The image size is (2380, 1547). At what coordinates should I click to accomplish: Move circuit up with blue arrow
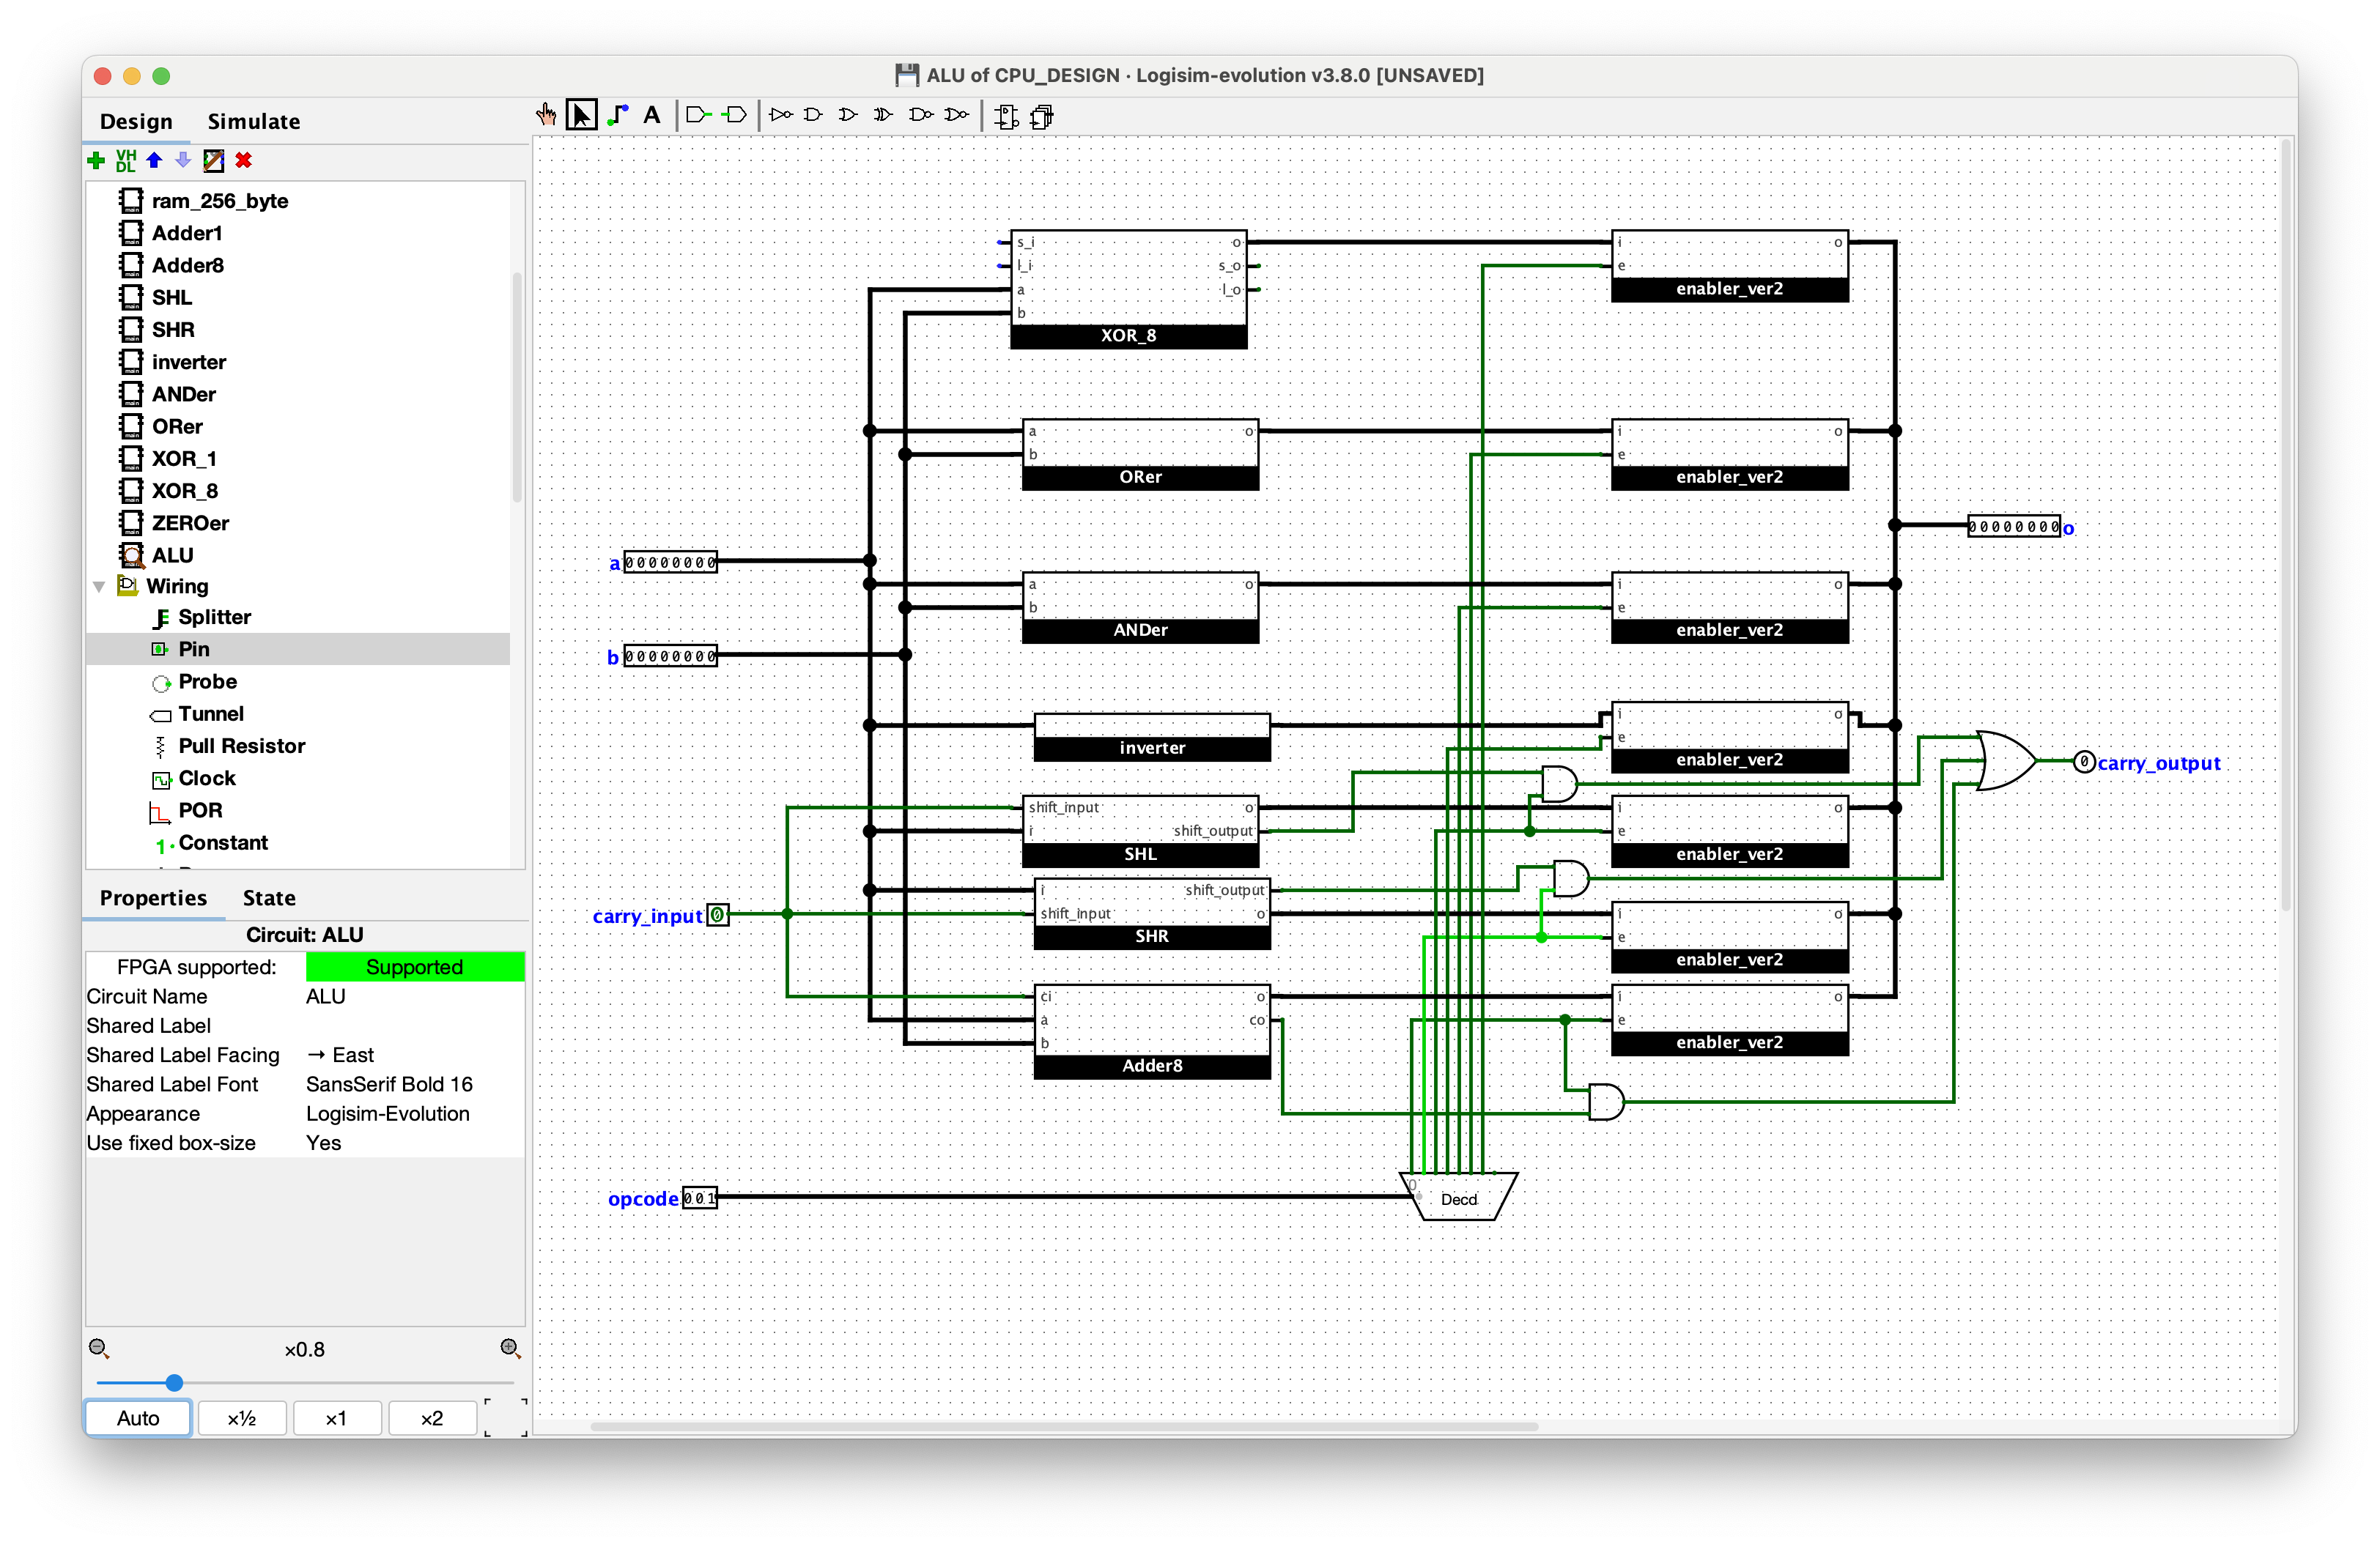coord(154,160)
